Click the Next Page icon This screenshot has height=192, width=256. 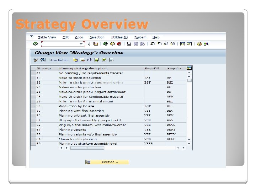(x=166, y=44)
